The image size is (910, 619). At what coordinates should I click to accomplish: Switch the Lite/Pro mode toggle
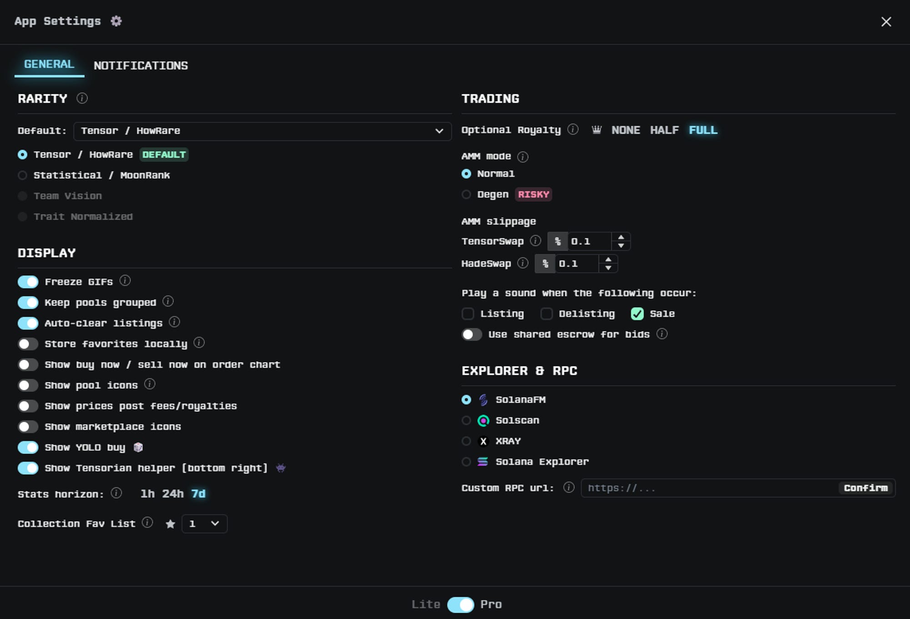pyautogui.click(x=460, y=604)
